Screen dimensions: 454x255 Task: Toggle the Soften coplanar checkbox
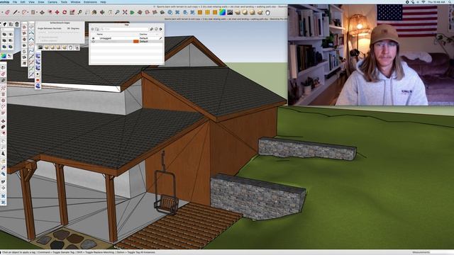(x=40, y=41)
